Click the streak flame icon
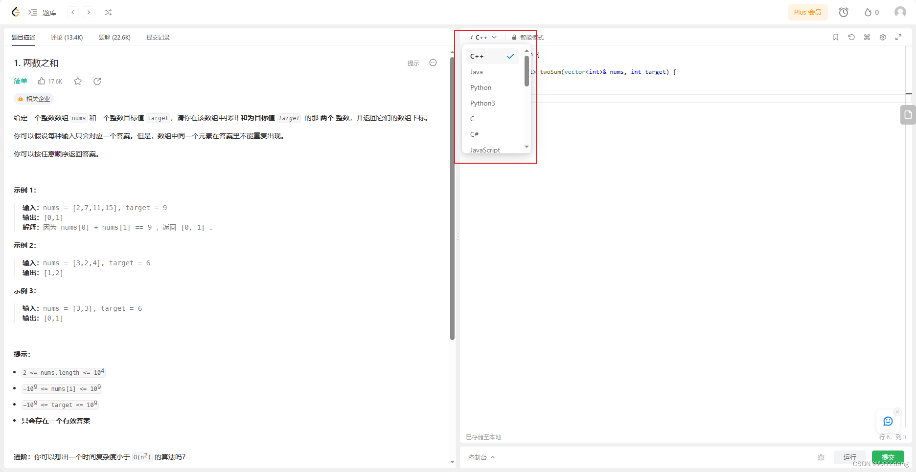This screenshot has width=916, height=472. (868, 12)
